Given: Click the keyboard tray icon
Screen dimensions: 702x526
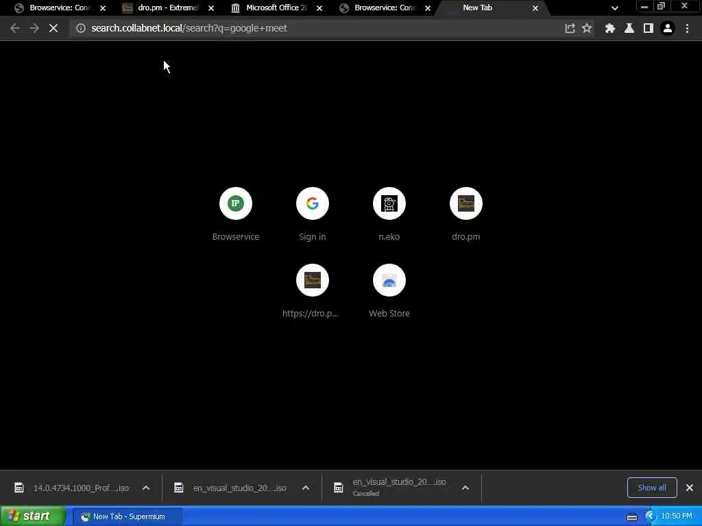Looking at the screenshot, I should (x=631, y=517).
